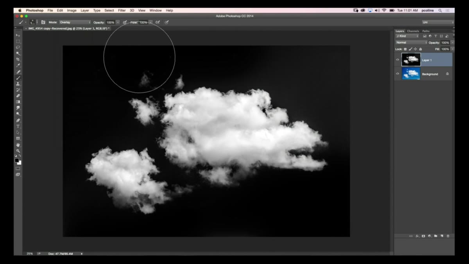Open the Layer menu
The image size is (469, 264).
pyautogui.click(x=85, y=11)
